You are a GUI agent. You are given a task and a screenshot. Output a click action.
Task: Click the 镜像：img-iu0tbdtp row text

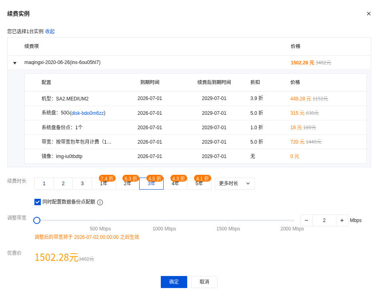pos(62,156)
